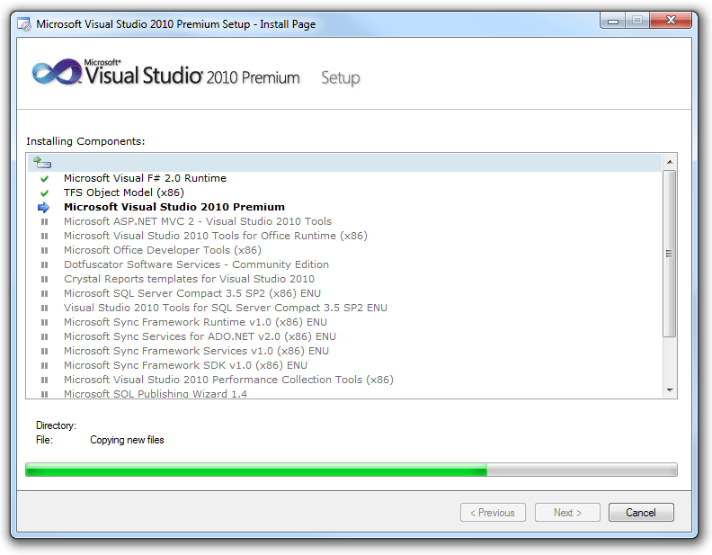This screenshot has height=555, width=712.
Task: Minimize the Setup window
Action: coord(613,21)
